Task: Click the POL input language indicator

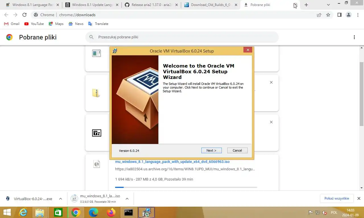Action: (334, 213)
